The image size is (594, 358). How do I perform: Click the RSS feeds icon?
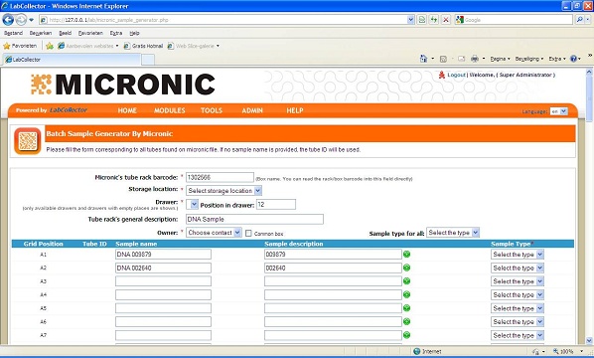coord(443,59)
